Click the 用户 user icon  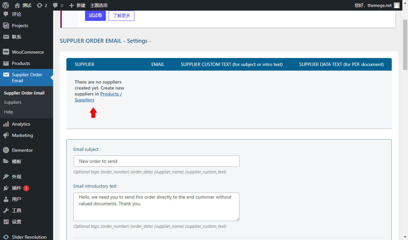(6, 199)
